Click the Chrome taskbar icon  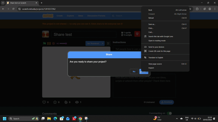tap(80, 118)
